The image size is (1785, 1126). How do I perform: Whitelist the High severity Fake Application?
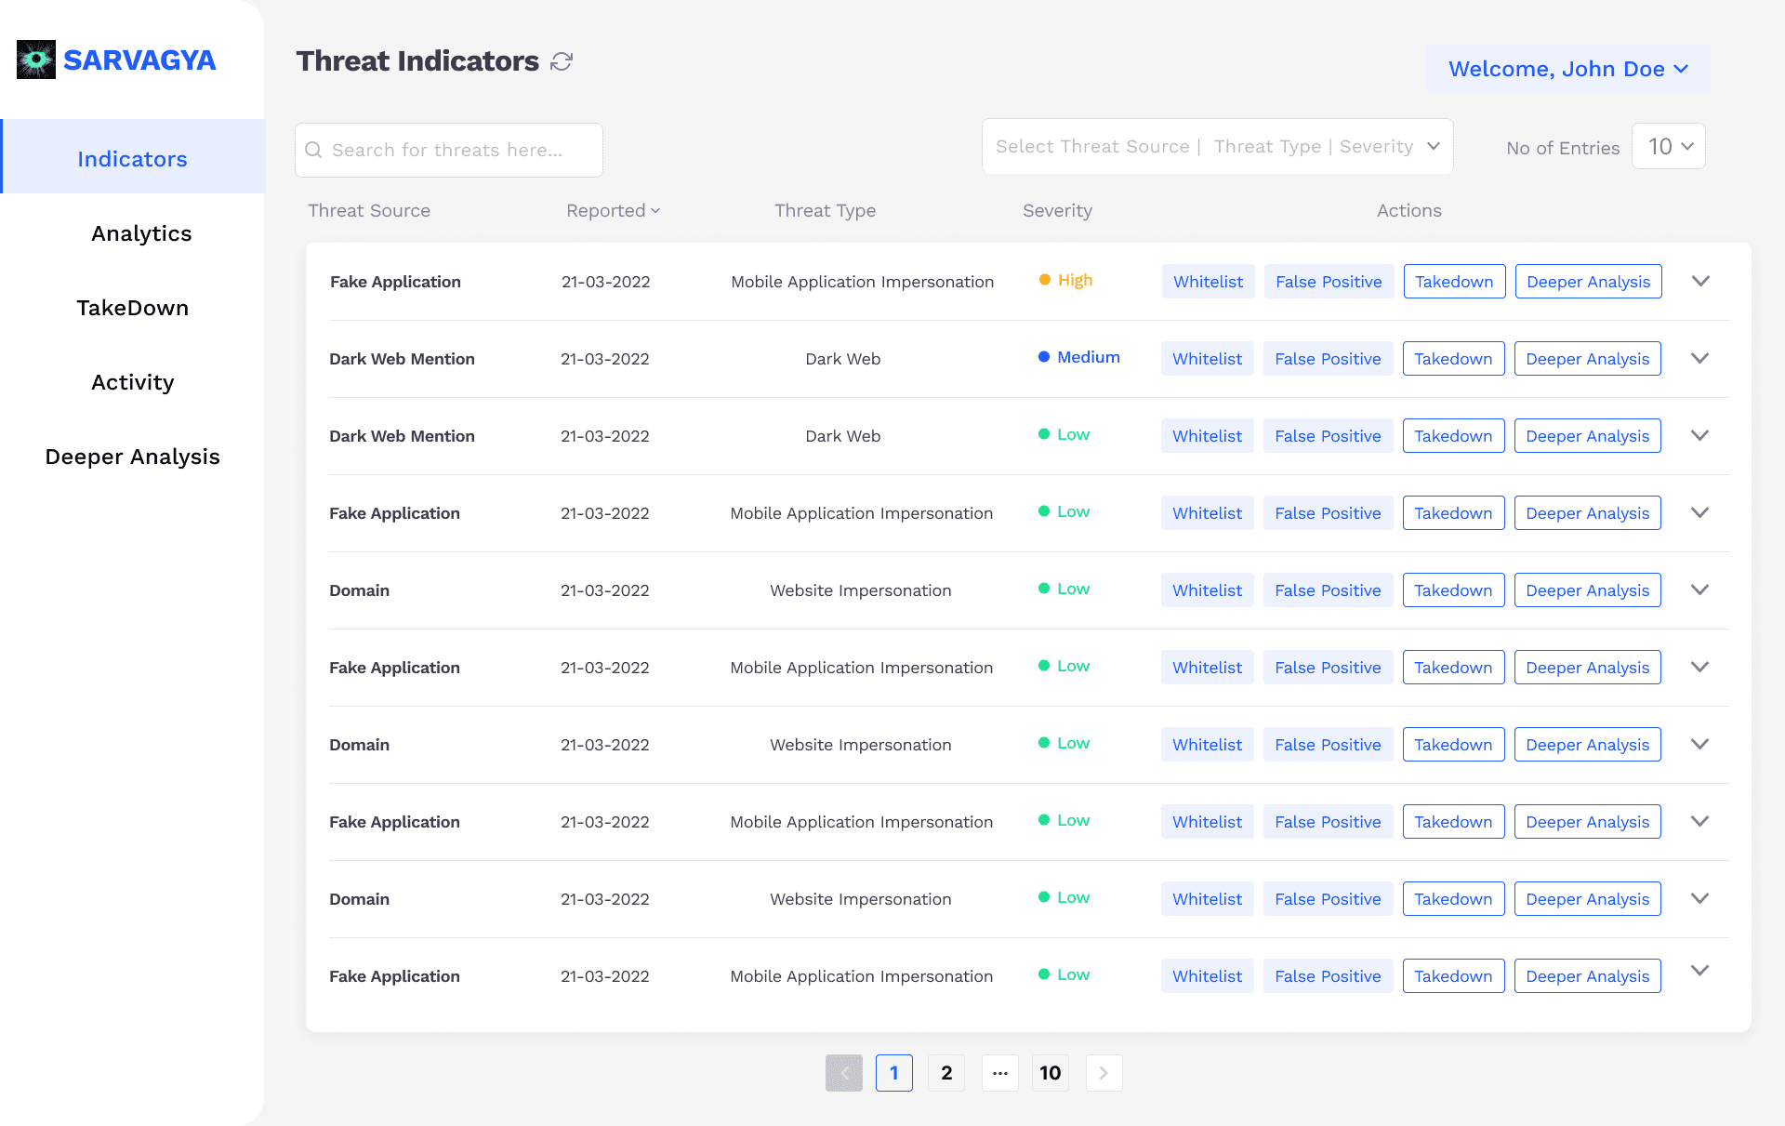click(1209, 282)
